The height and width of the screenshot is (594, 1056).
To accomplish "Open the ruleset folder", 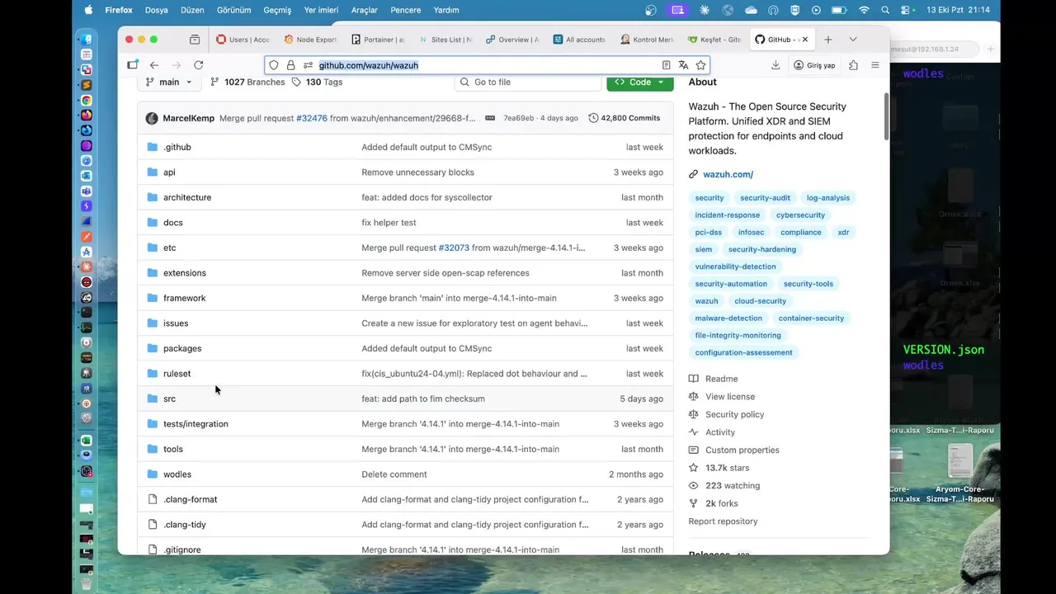I will coord(177,374).
